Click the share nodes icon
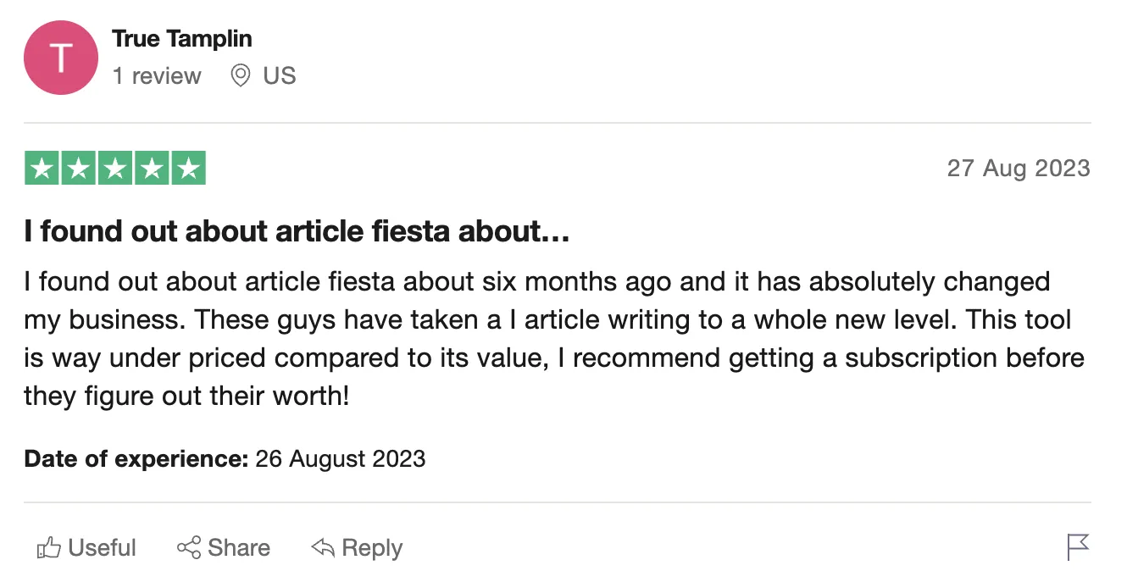This screenshot has width=1127, height=571. (x=189, y=548)
